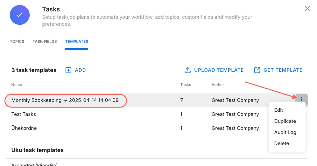The height and width of the screenshot is (166, 317).
Task: Click the upload arrow icon
Action: (x=188, y=70)
